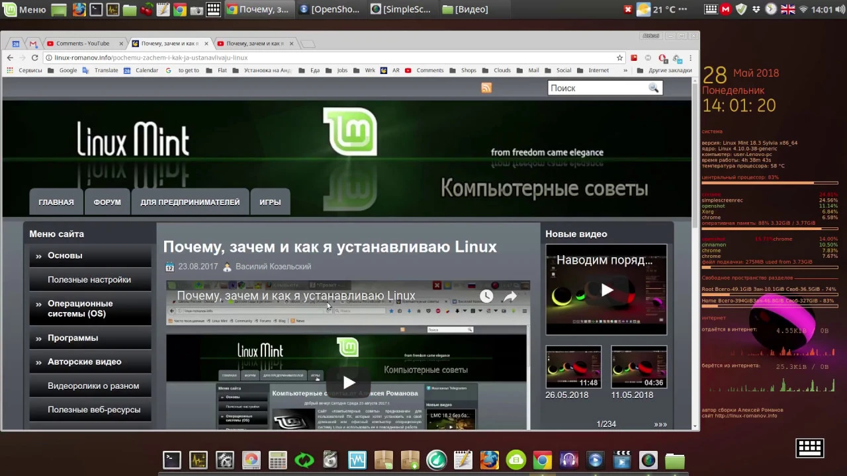Image resolution: width=847 pixels, height=476 pixels.
Task: Open the Translate bookmark
Action: [101, 70]
